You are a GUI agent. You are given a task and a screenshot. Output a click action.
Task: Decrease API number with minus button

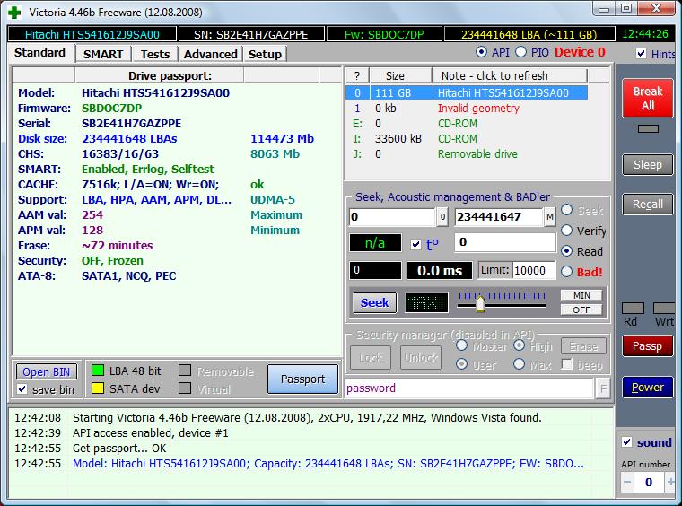(x=627, y=482)
